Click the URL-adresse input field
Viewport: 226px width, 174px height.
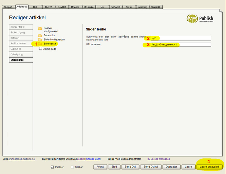coord(180,44)
